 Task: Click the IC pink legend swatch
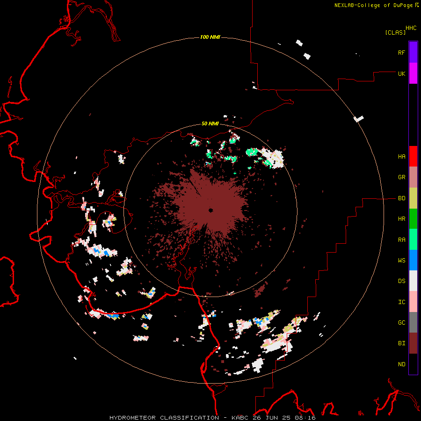413,302
